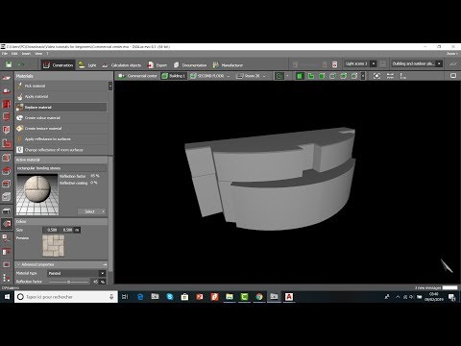
Task: Open Microsoft Store from the taskbar
Action: [x=184, y=297]
